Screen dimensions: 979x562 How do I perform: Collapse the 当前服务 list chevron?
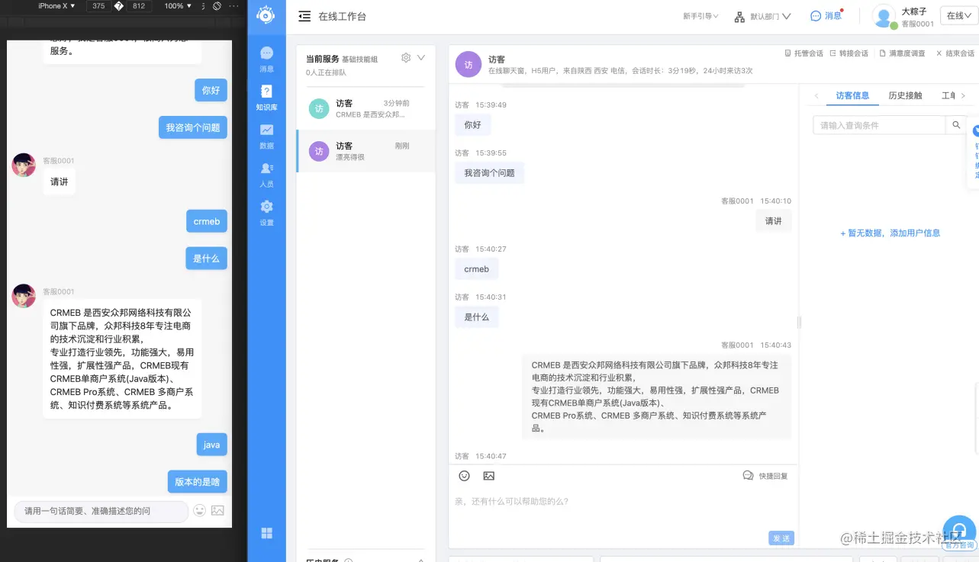tap(421, 58)
